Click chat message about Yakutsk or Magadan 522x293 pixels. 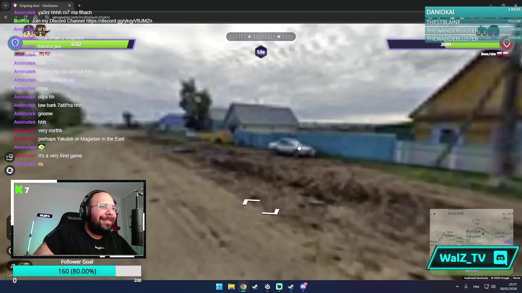pyautogui.click(x=81, y=139)
